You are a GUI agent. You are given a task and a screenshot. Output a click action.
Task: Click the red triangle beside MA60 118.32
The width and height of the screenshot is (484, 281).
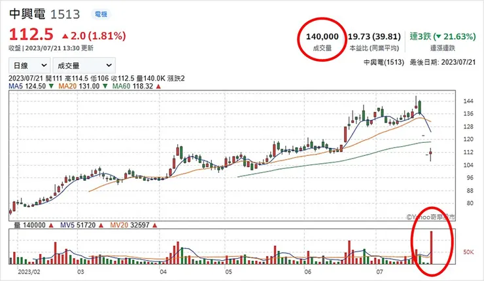(158, 86)
